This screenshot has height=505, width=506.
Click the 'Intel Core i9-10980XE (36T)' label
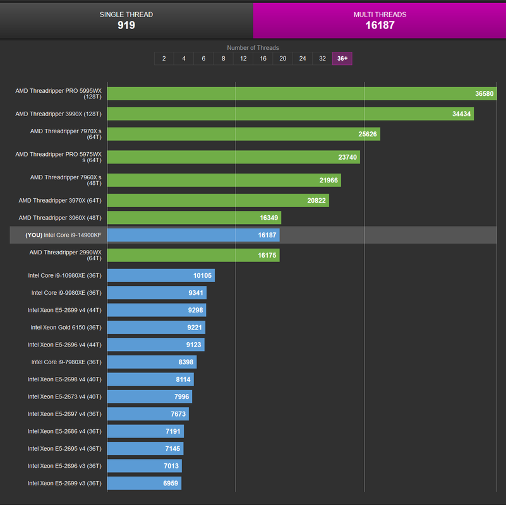point(64,275)
